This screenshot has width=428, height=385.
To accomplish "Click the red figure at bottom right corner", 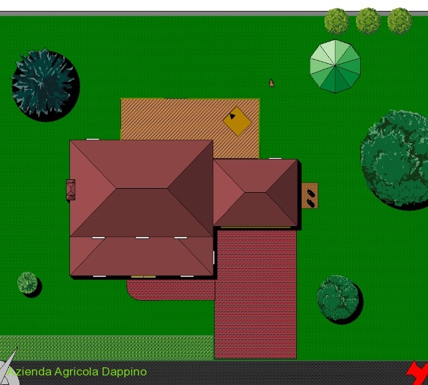I will (x=417, y=373).
